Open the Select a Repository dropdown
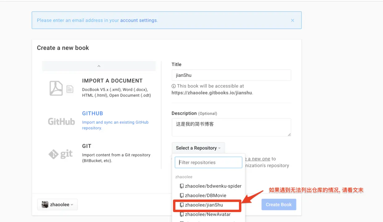 pos(198,148)
